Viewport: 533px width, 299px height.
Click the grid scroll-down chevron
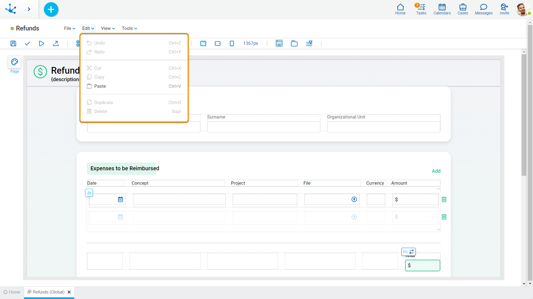[x=439, y=230]
